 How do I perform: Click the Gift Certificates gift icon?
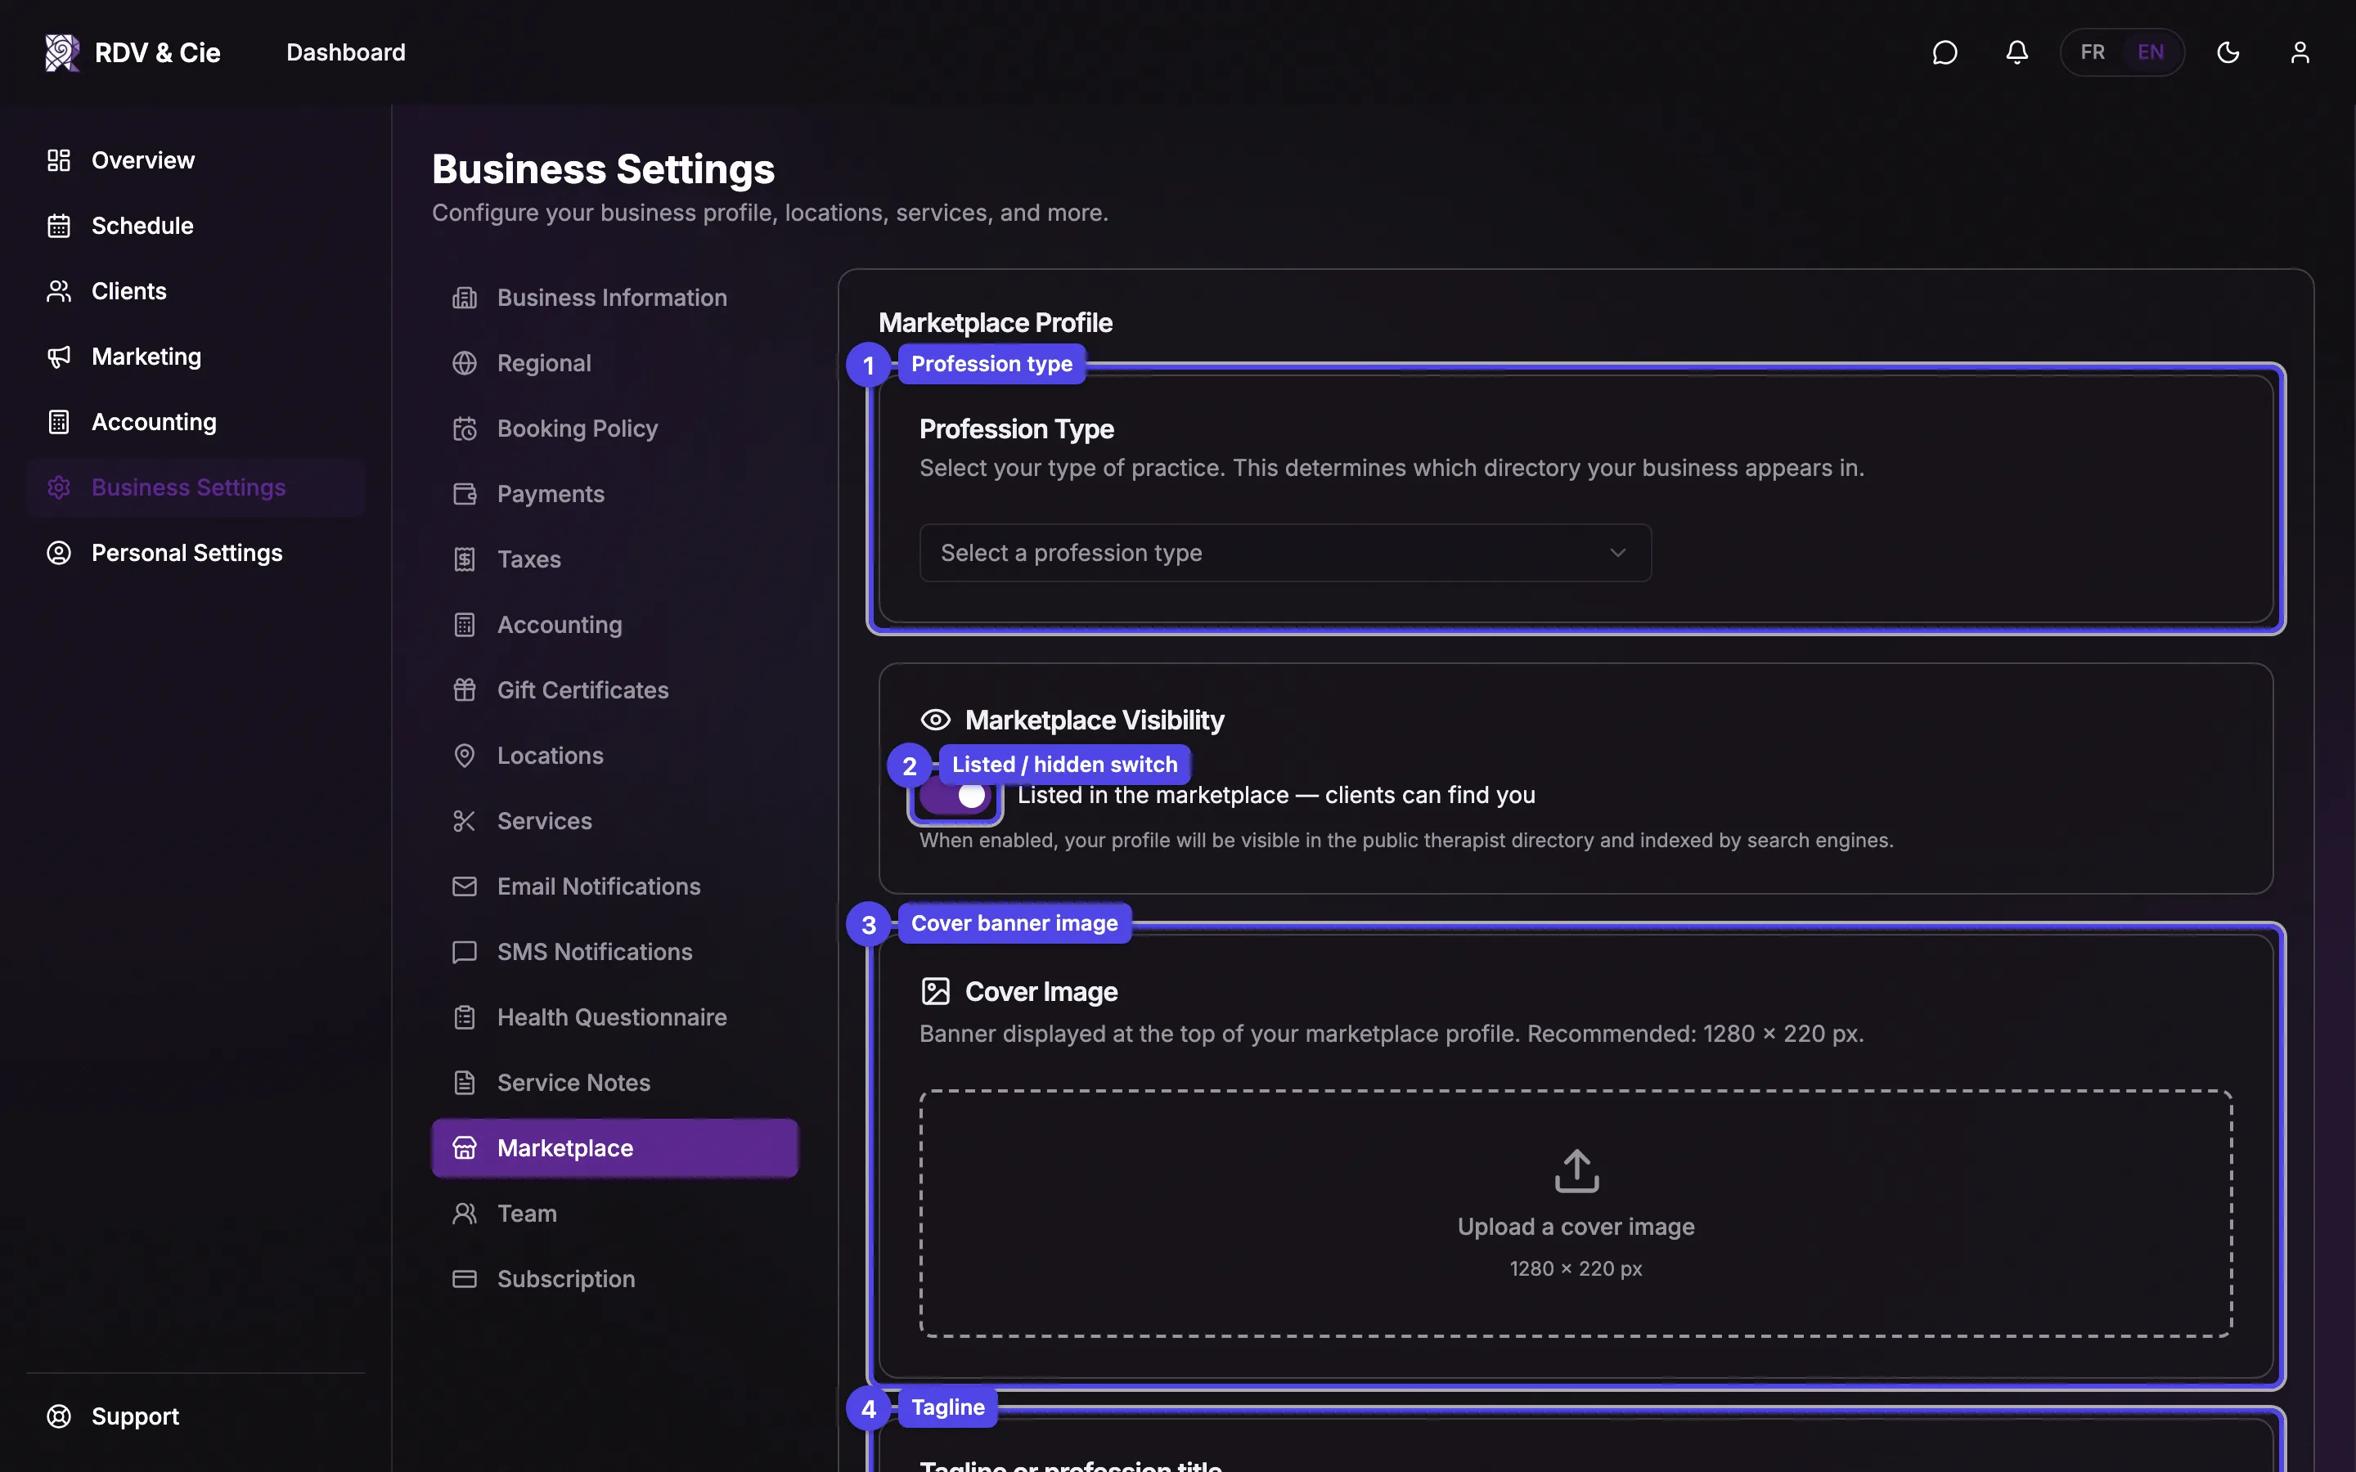tap(465, 690)
